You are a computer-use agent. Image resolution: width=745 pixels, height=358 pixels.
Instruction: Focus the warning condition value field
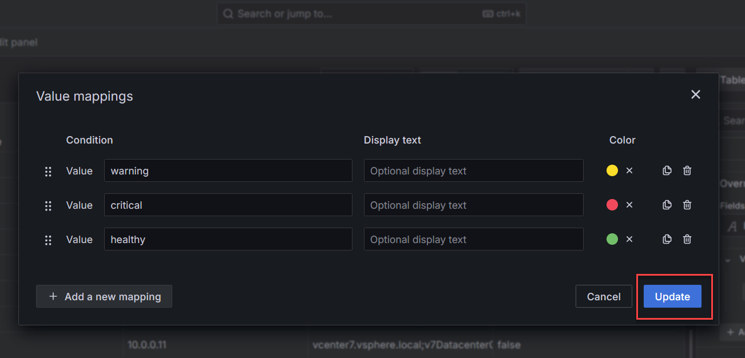point(228,170)
